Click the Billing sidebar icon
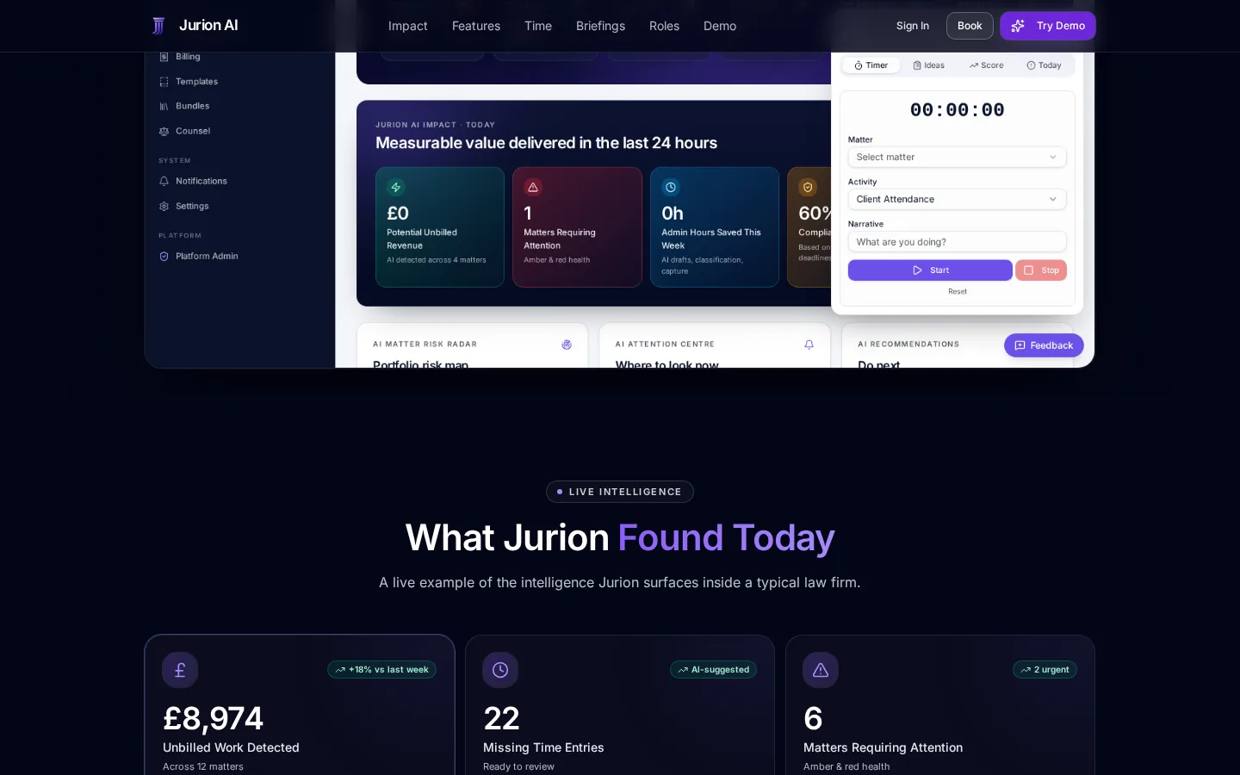Screen dimensions: 1240x775 pos(164,57)
